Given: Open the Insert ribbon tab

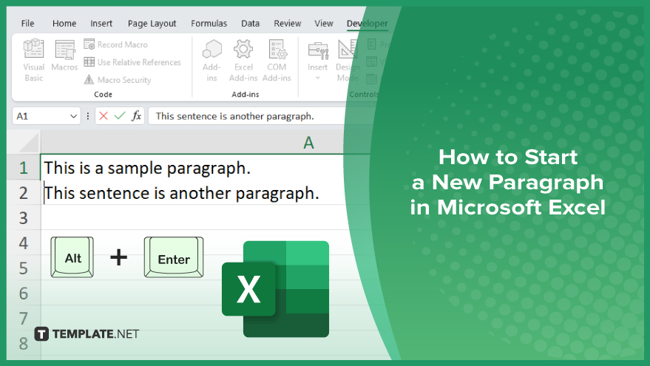Looking at the screenshot, I should (x=101, y=24).
